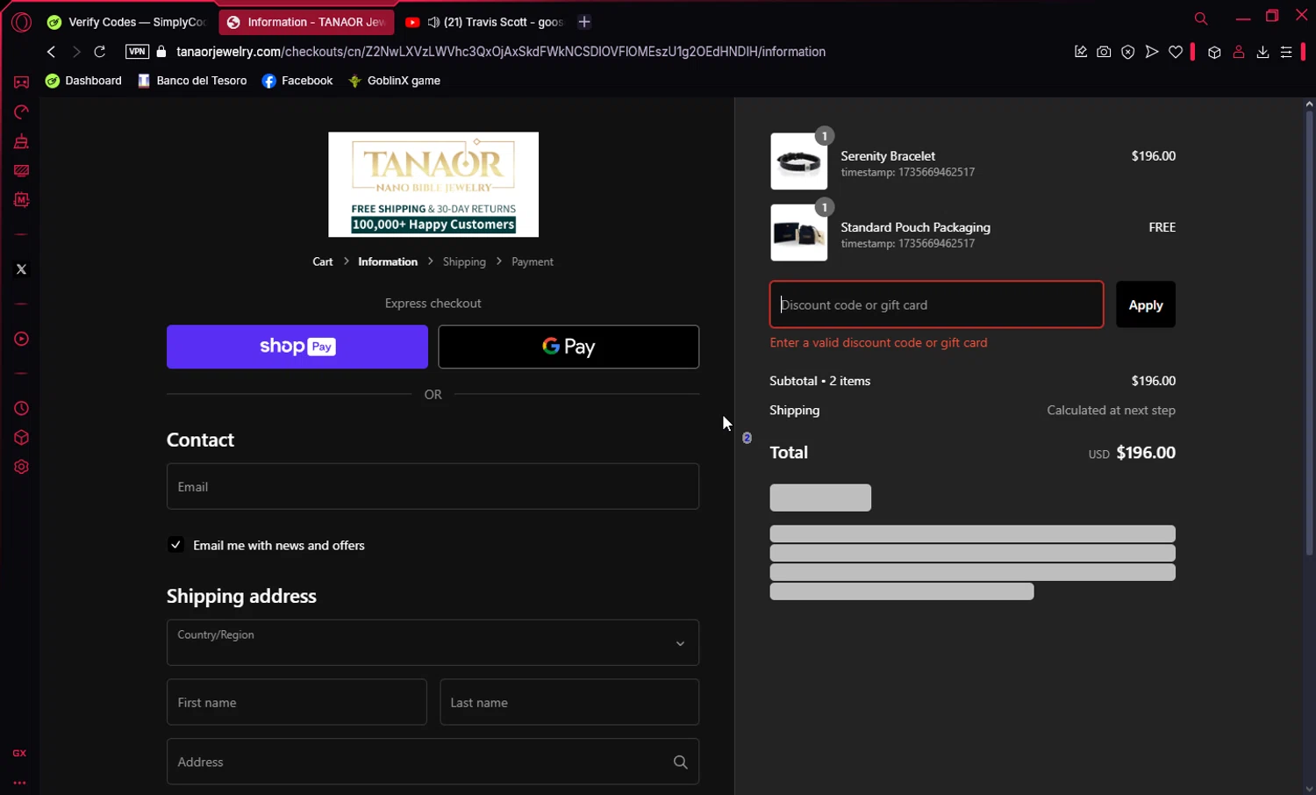
Task: Expand the Country/Region dropdown
Action: point(433,642)
